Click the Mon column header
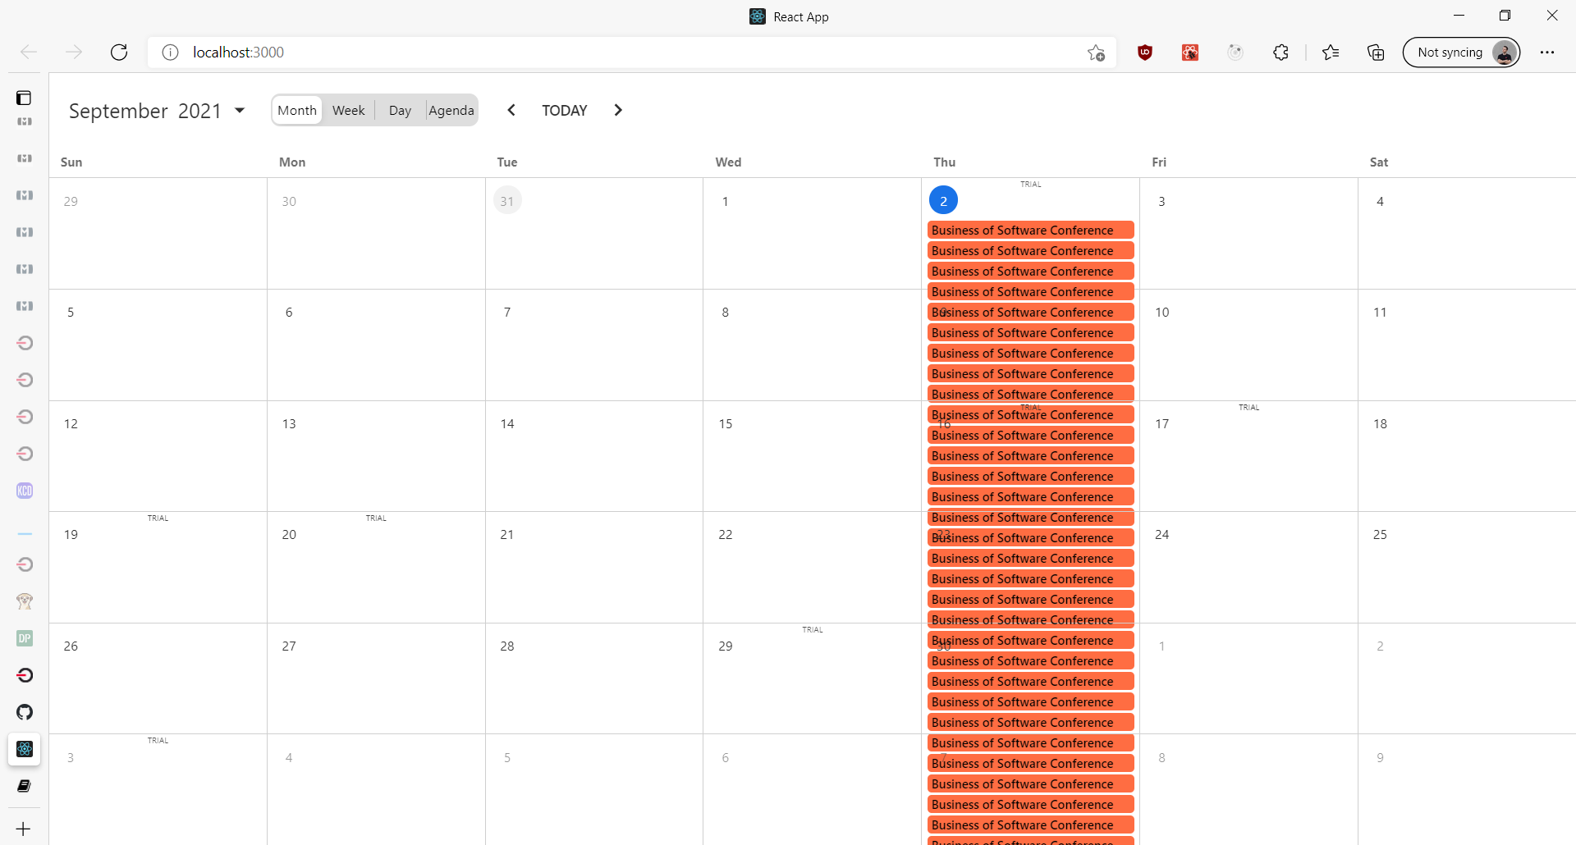Viewport: 1576px width, 845px height. pyautogui.click(x=292, y=162)
